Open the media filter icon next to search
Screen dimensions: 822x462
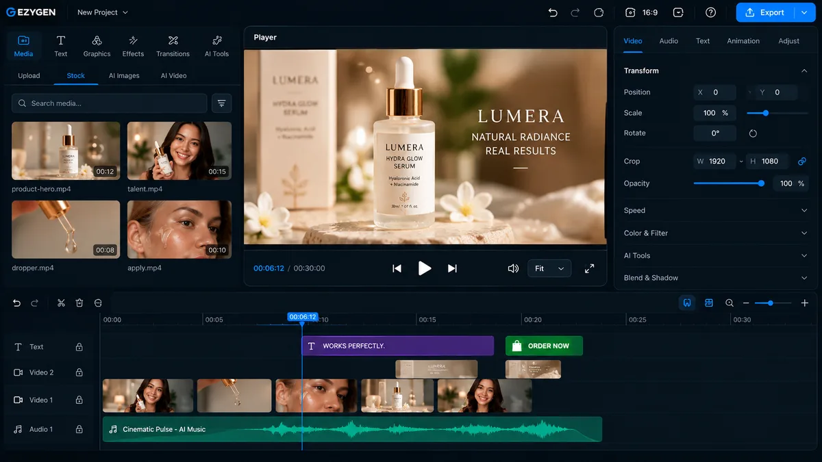click(221, 103)
